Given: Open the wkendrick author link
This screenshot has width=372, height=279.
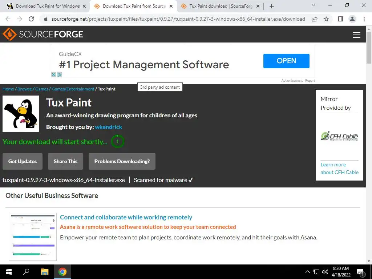Looking at the screenshot, I should coord(108,127).
